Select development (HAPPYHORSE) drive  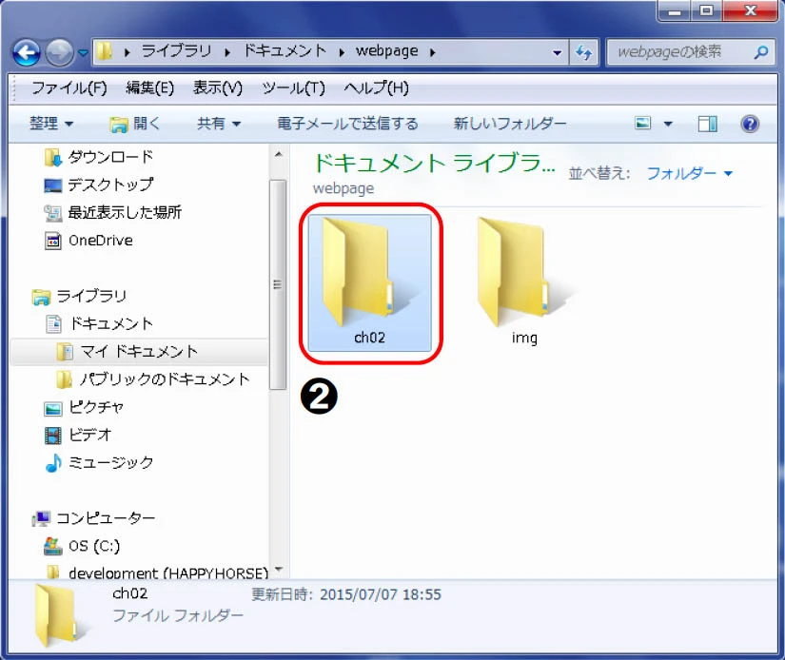coord(168,573)
